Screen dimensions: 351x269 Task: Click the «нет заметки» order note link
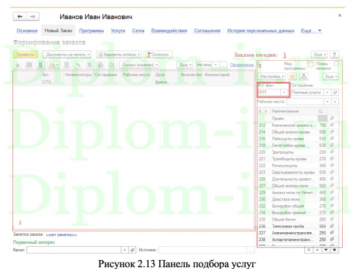coord(61,234)
